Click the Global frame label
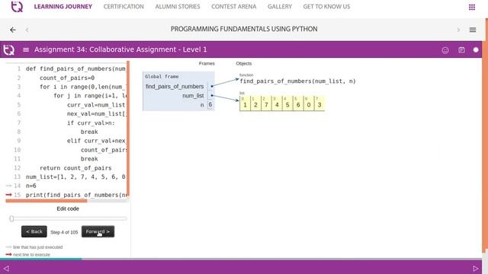 click(162, 76)
